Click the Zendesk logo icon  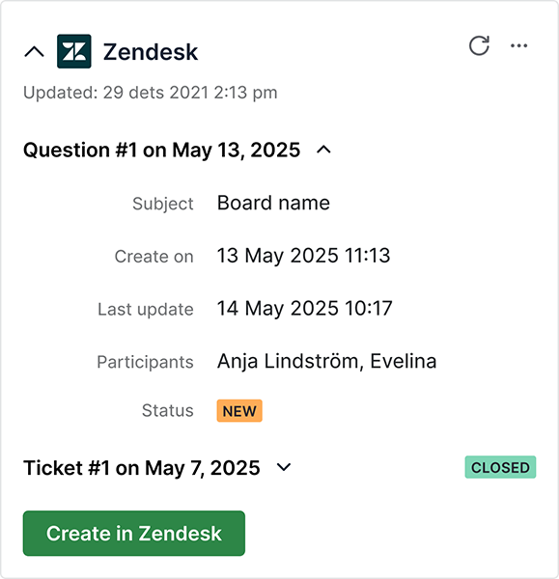[74, 51]
